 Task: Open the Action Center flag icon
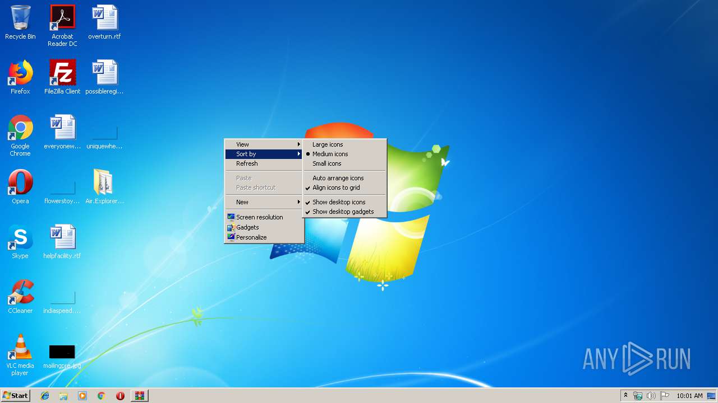(x=665, y=396)
